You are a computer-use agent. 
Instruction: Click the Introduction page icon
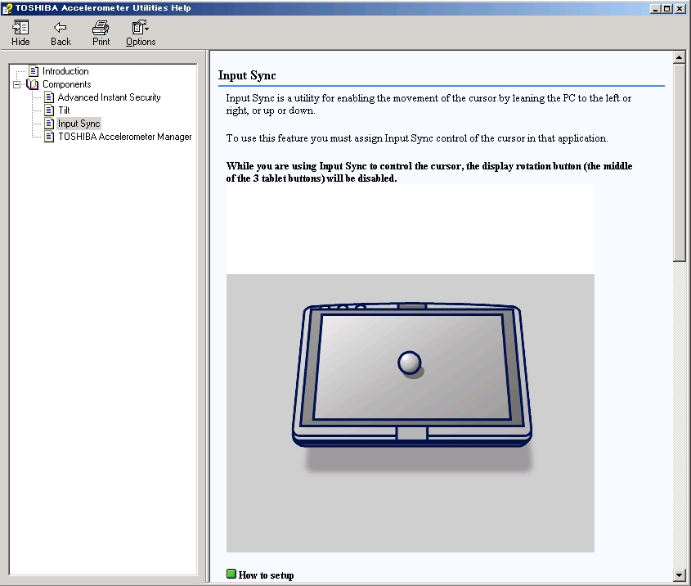34,71
